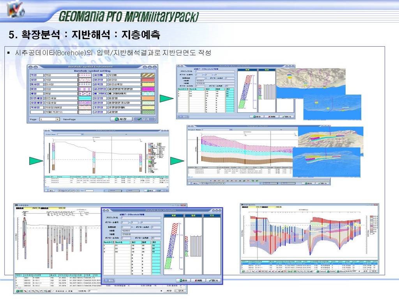Click 保存 in the top-right Borehole data window
The image size is (399, 299).
click(256, 116)
